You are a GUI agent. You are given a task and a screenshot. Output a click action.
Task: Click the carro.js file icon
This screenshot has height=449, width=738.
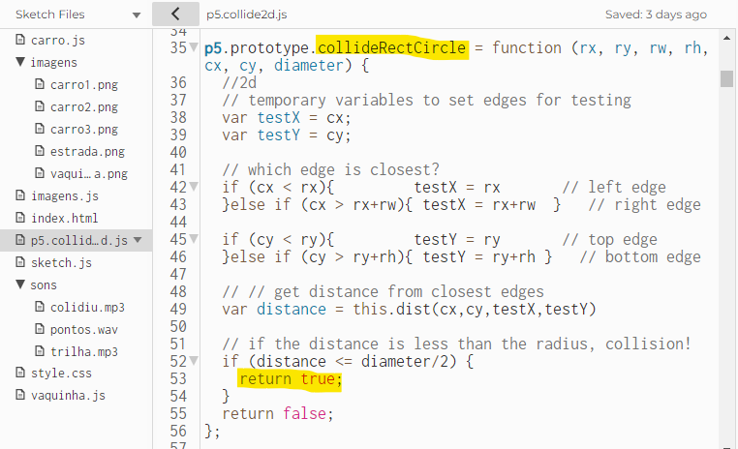(x=20, y=39)
